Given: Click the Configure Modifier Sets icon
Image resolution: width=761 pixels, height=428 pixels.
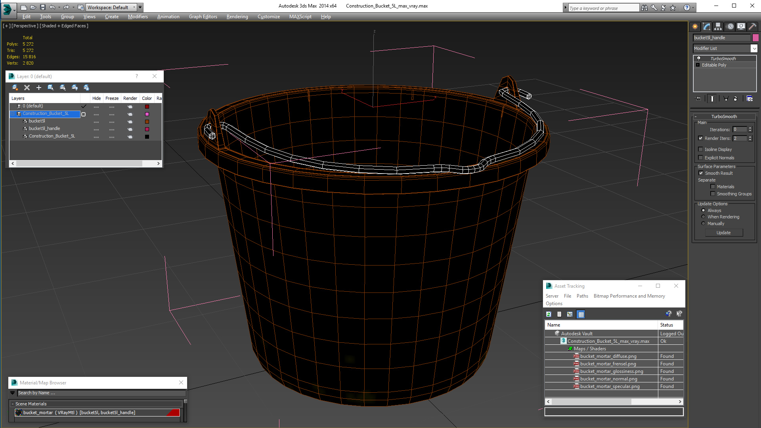Looking at the screenshot, I should pos(750,99).
